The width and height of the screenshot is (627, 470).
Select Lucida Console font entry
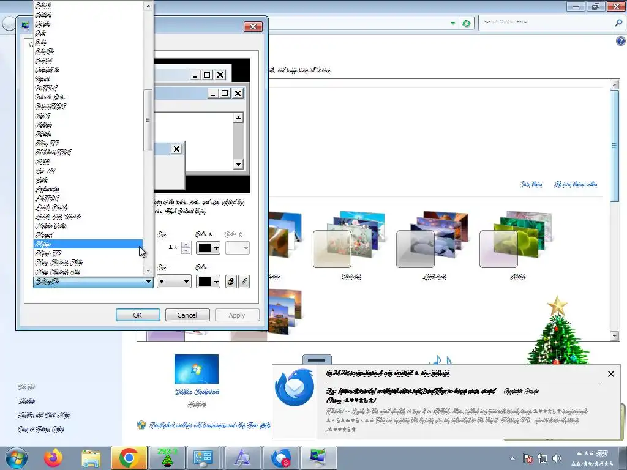[88, 207]
